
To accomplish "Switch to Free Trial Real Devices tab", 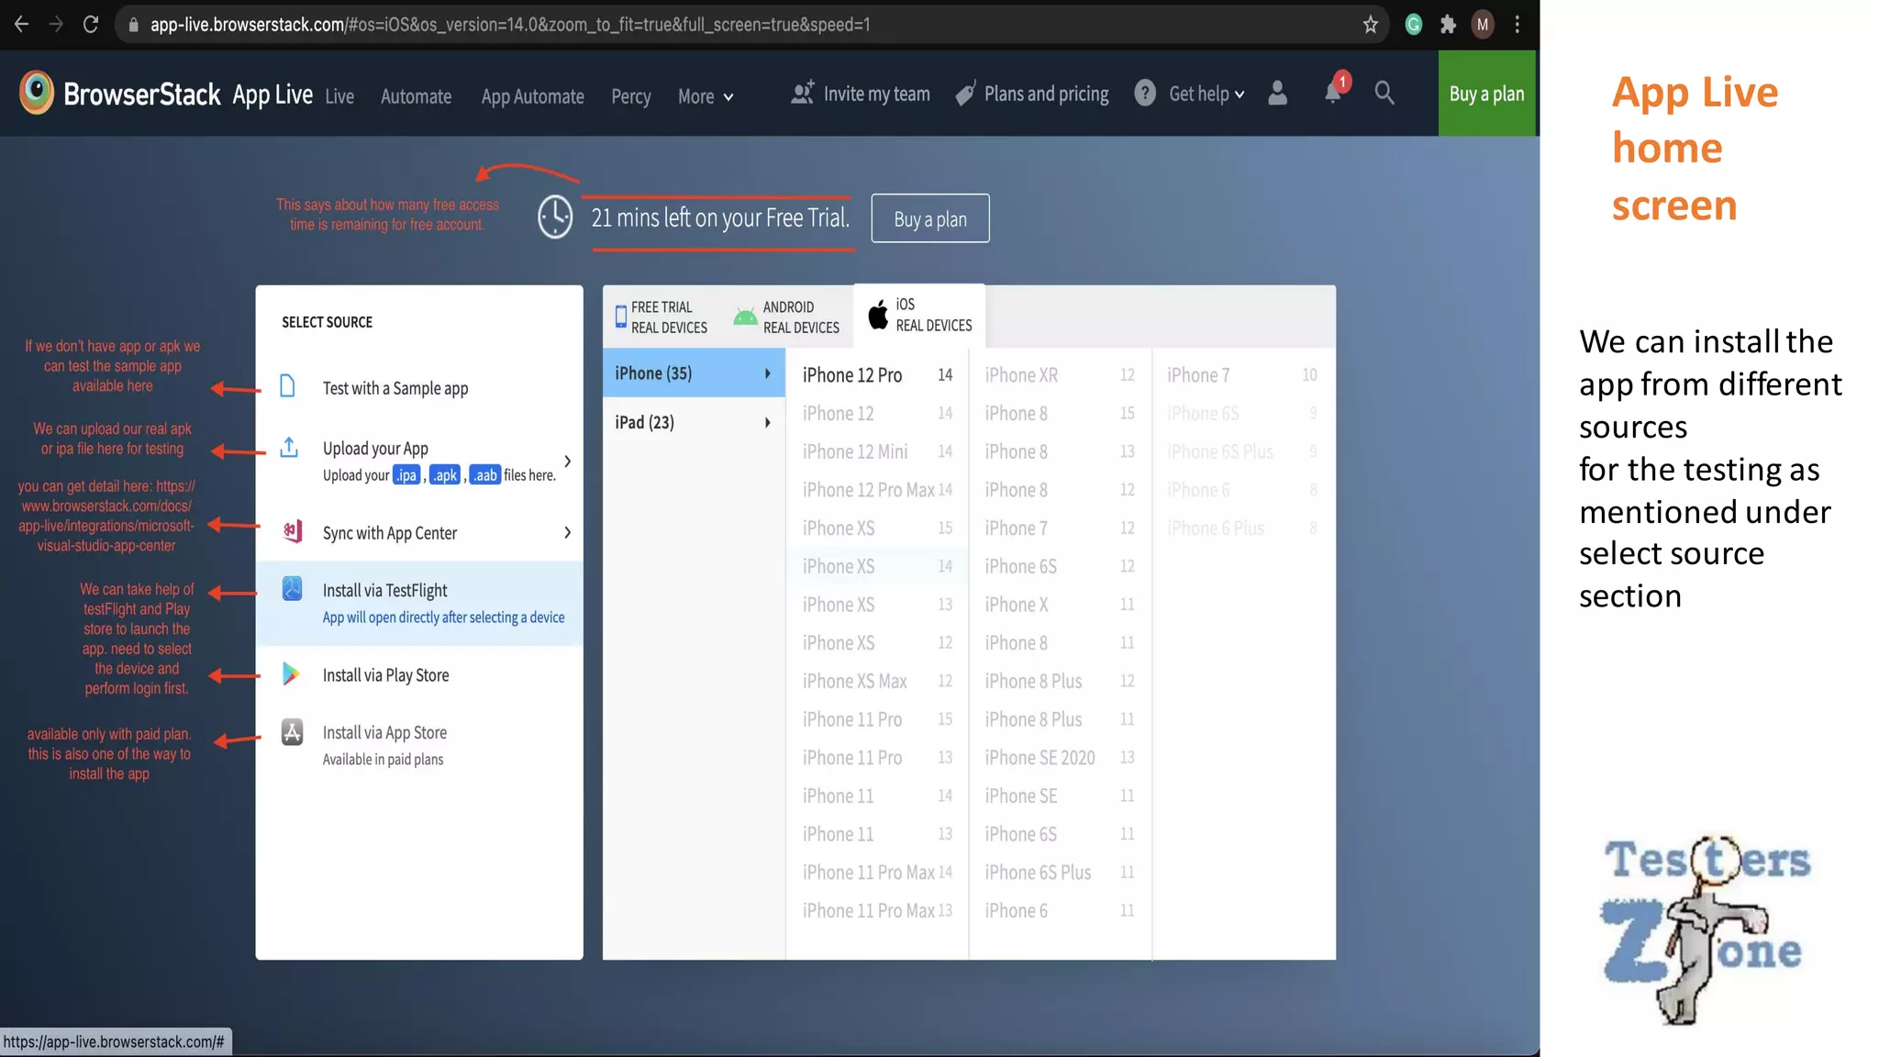I will tap(662, 317).
